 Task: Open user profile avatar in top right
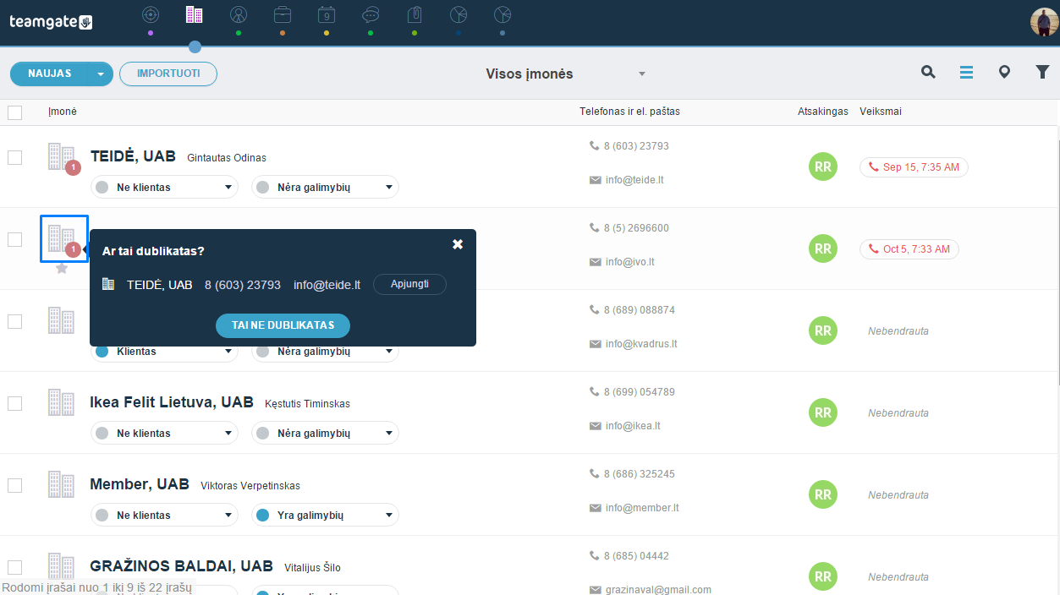1044,21
